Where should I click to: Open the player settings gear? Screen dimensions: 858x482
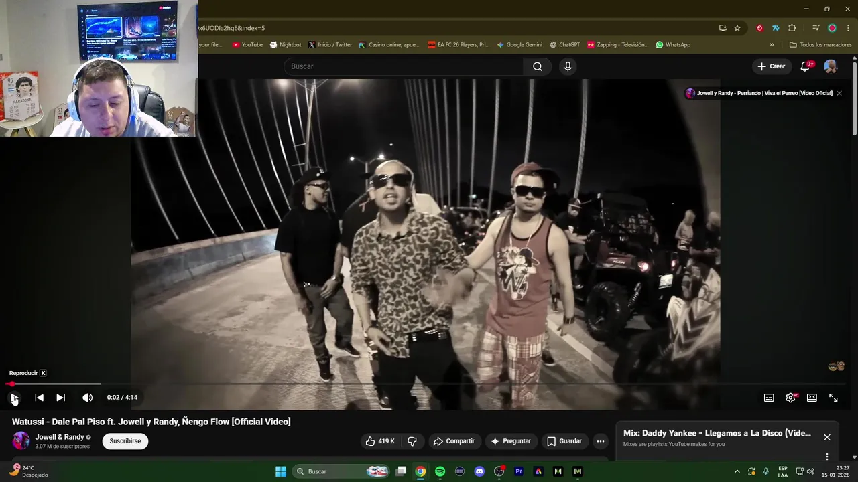(x=790, y=398)
